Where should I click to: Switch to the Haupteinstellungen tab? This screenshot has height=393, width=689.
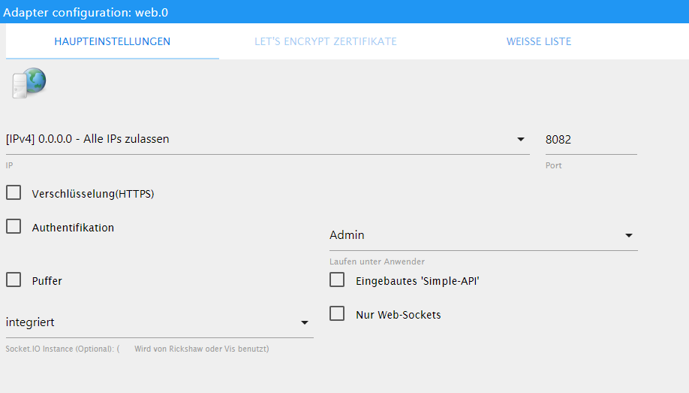point(112,41)
